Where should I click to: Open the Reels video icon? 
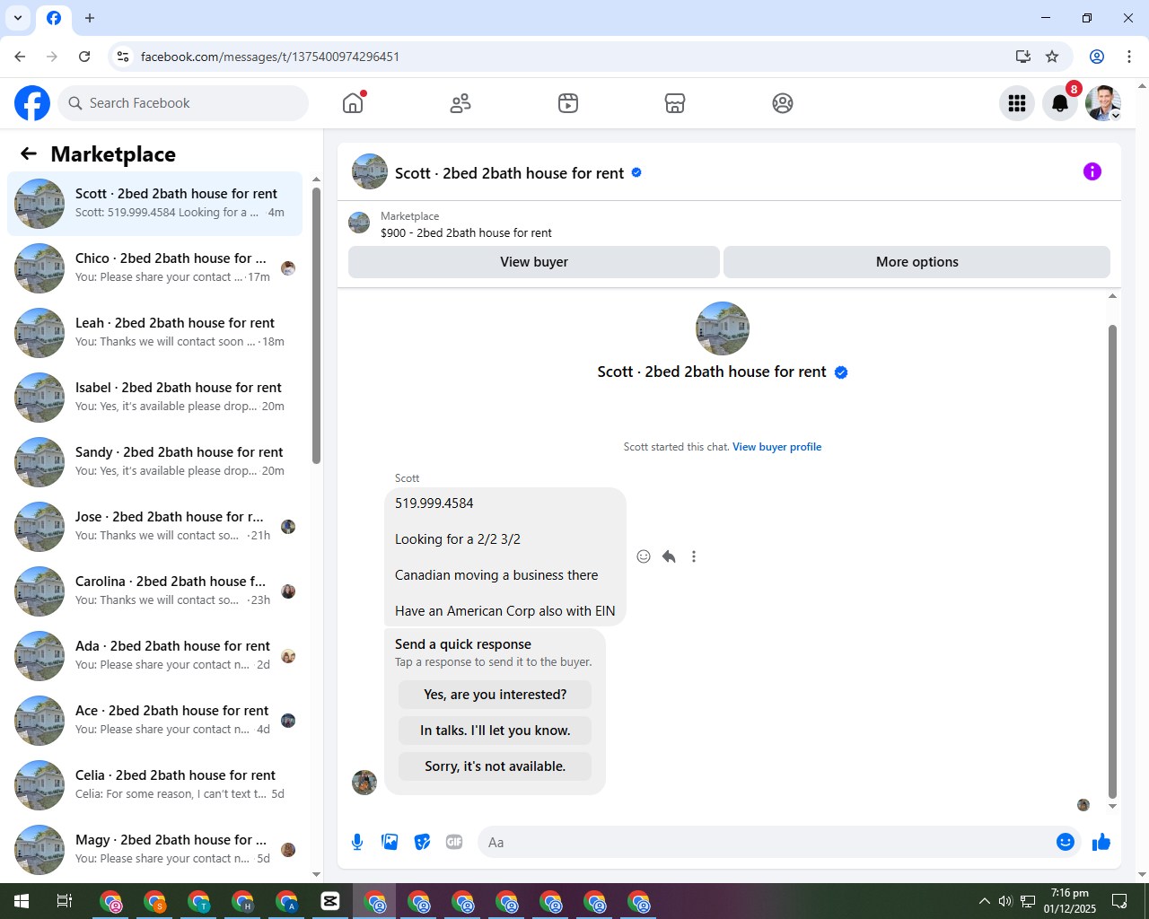point(568,103)
